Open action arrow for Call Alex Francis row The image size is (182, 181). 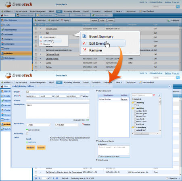click(40, 59)
